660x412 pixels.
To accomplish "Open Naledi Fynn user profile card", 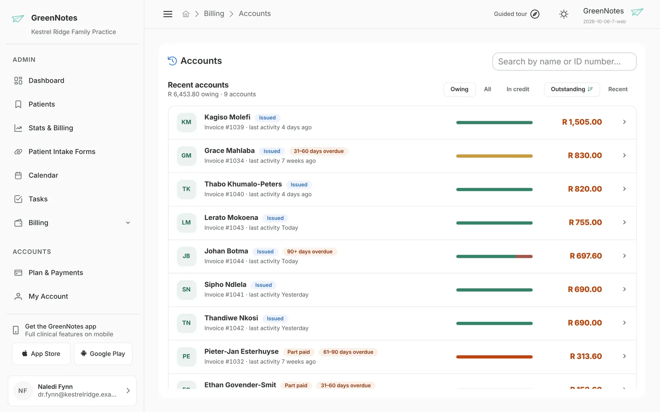I will tap(72, 391).
